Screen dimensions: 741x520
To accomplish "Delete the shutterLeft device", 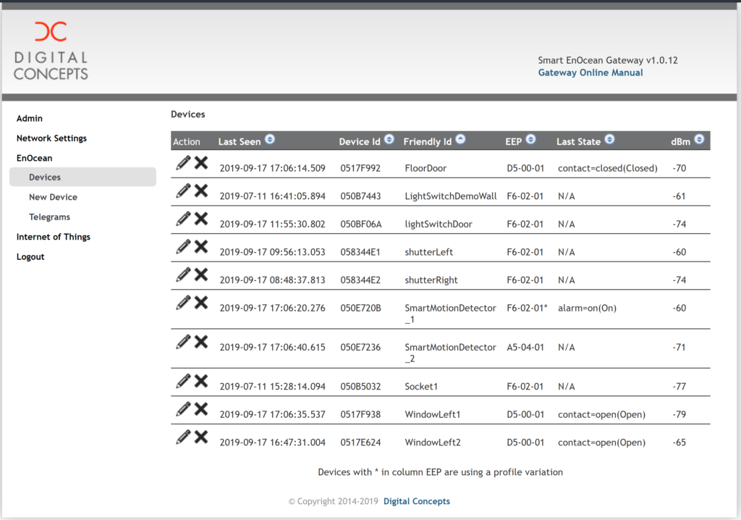I will (201, 246).
